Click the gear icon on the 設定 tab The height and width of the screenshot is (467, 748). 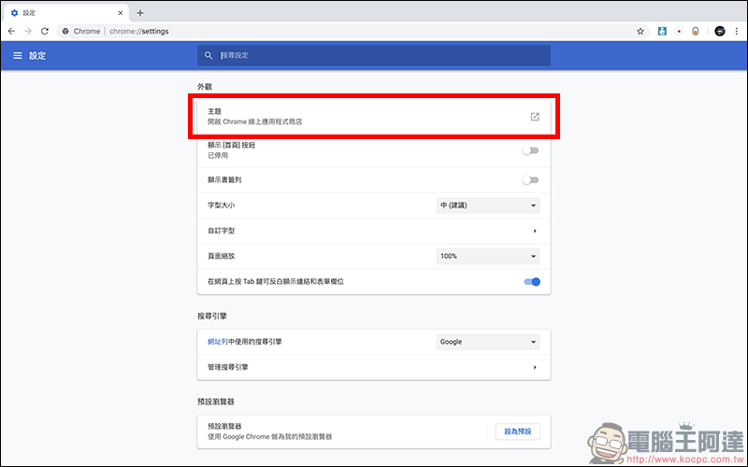[x=14, y=13]
